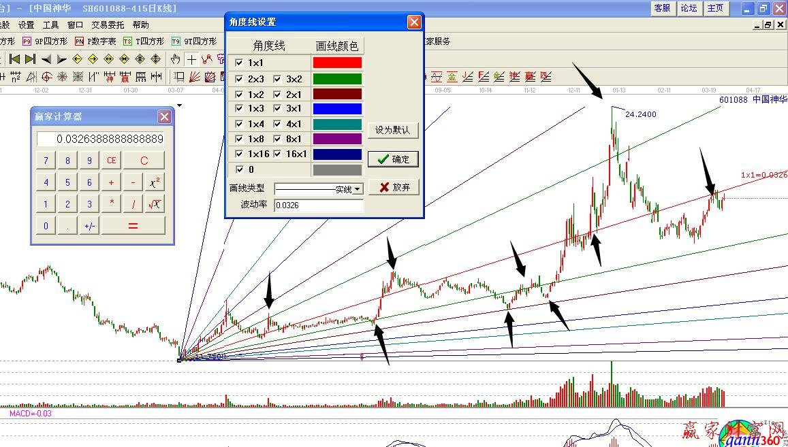Select the 123 ruler measurement tool

(141, 76)
